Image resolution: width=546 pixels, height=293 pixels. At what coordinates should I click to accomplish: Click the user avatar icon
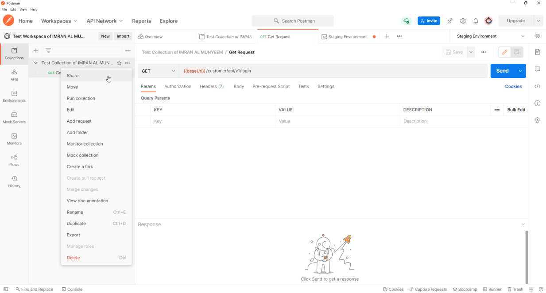pyautogui.click(x=488, y=21)
